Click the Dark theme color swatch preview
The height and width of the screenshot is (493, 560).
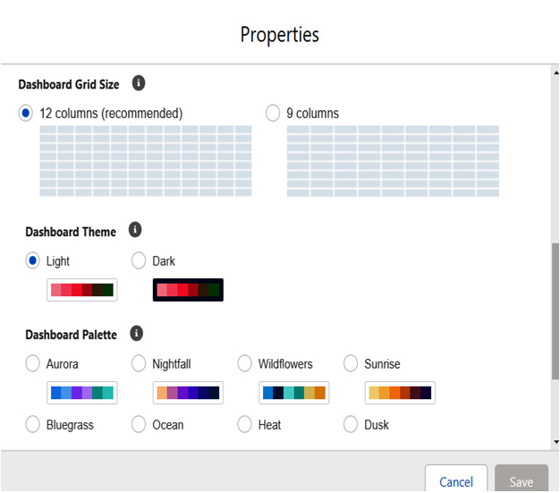(188, 290)
